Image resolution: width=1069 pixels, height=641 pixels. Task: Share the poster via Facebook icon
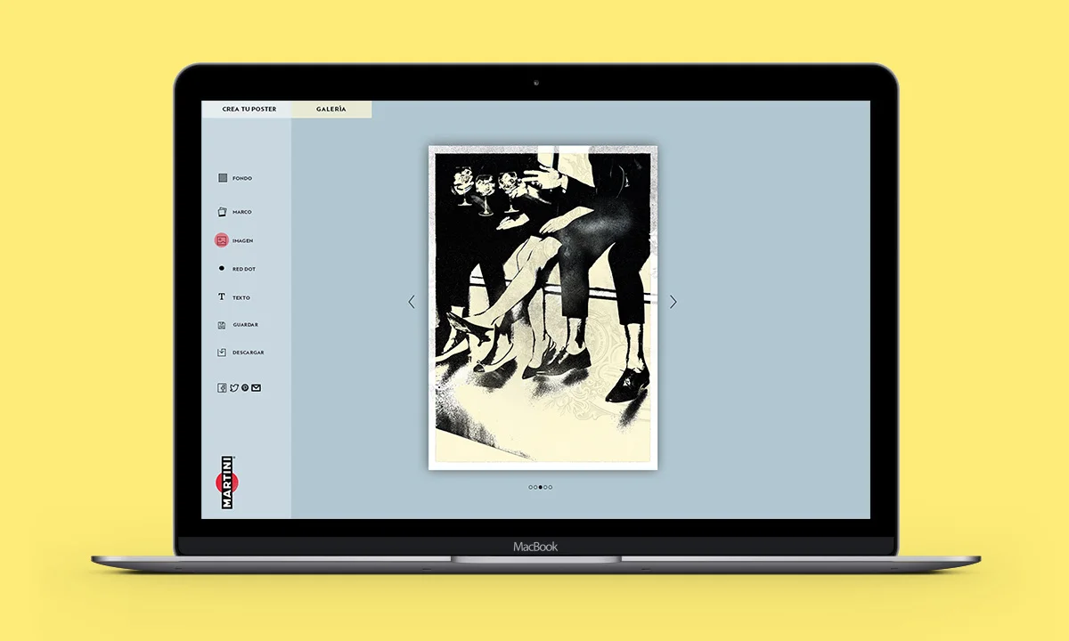pyautogui.click(x=223, y=388)
